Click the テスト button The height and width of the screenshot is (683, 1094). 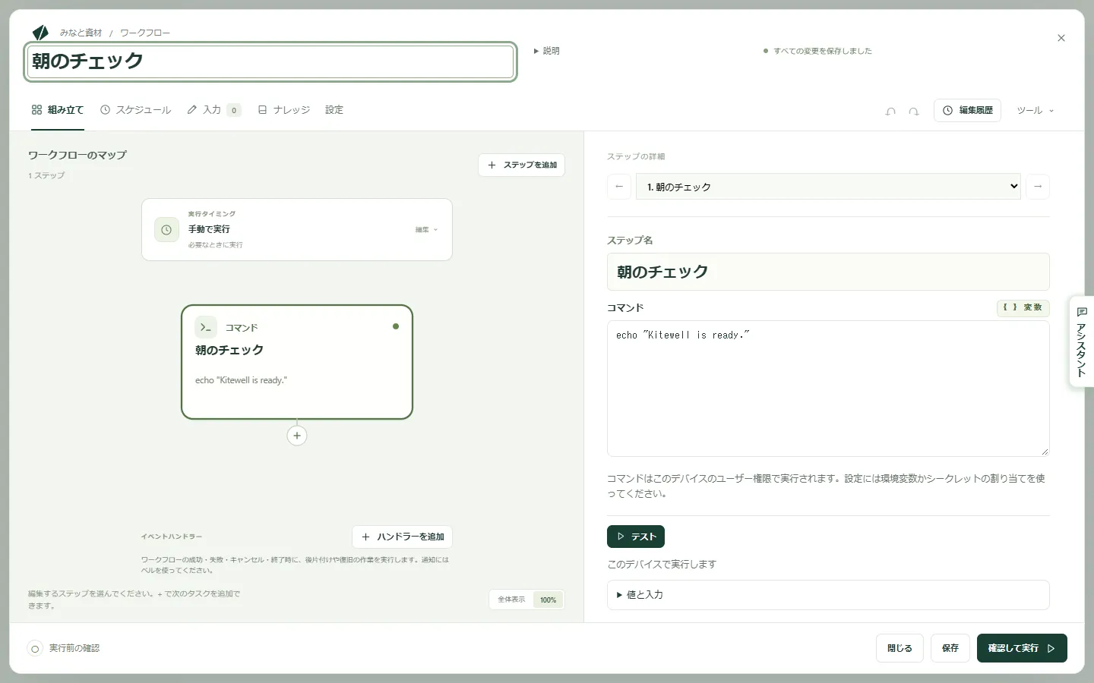[636, 537]
